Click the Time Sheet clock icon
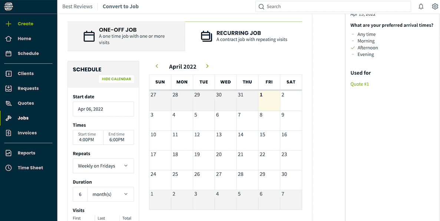Screen dimensions: 440x221 (9, 167)
